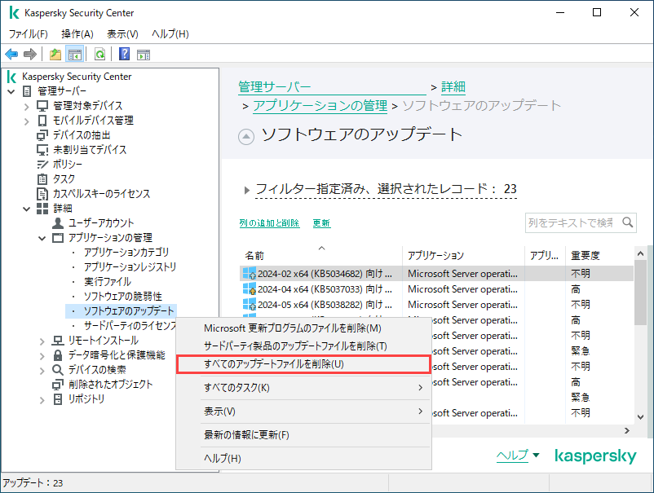Click the リモートインストール icon

point(58,341)
